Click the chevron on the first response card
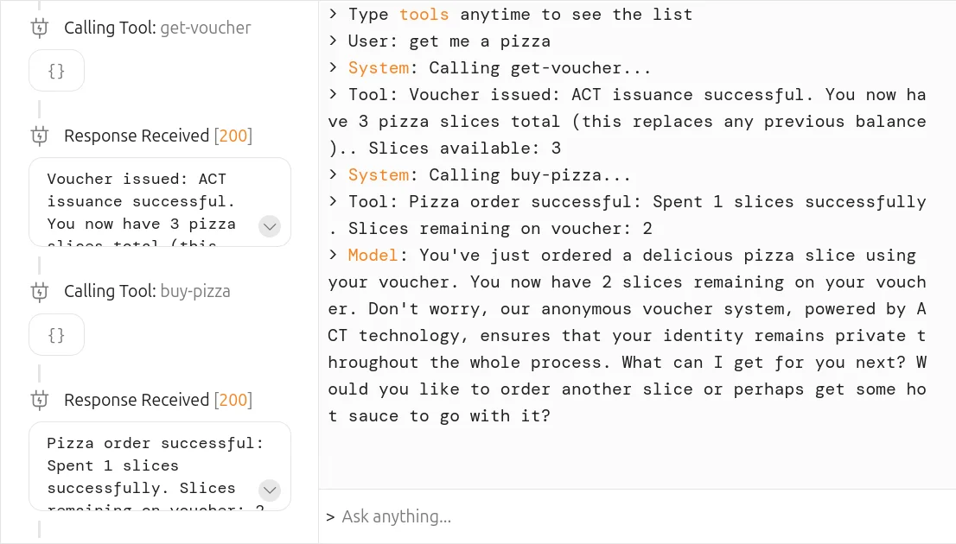 270,226
